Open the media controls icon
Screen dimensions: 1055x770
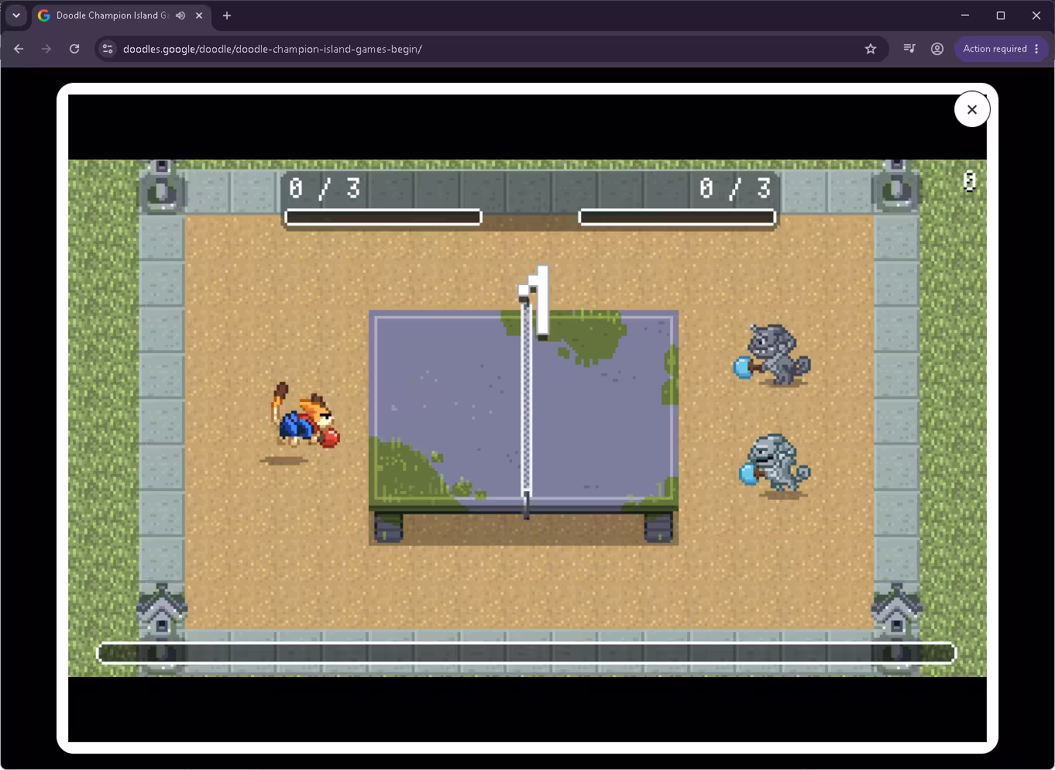tap(909, 49)
